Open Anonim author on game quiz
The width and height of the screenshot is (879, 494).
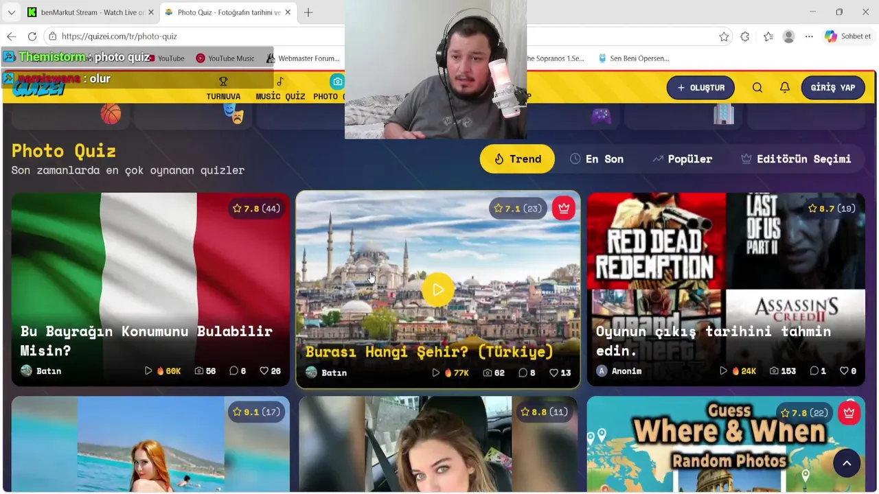point(619,371)
